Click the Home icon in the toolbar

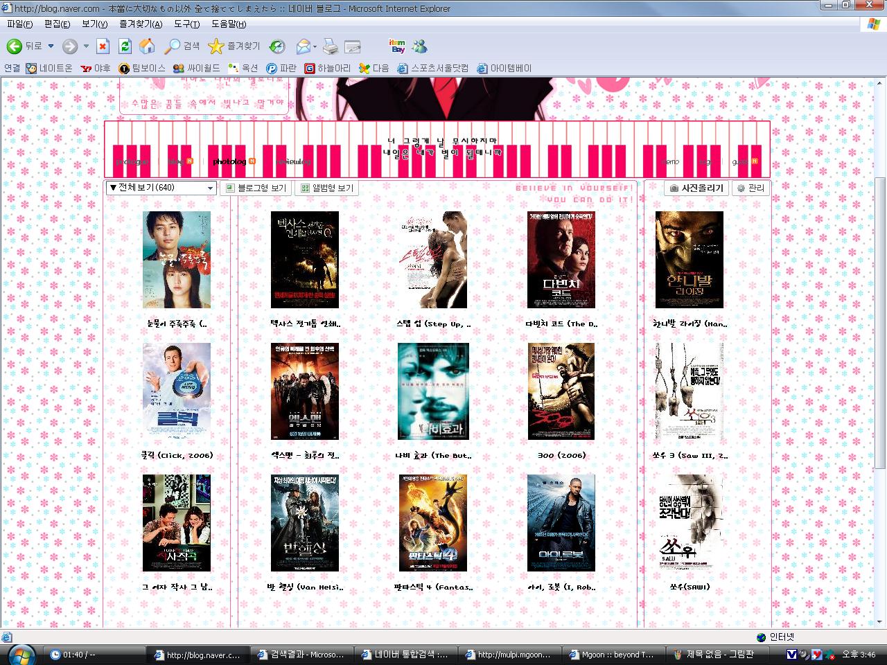pos(147,46)
